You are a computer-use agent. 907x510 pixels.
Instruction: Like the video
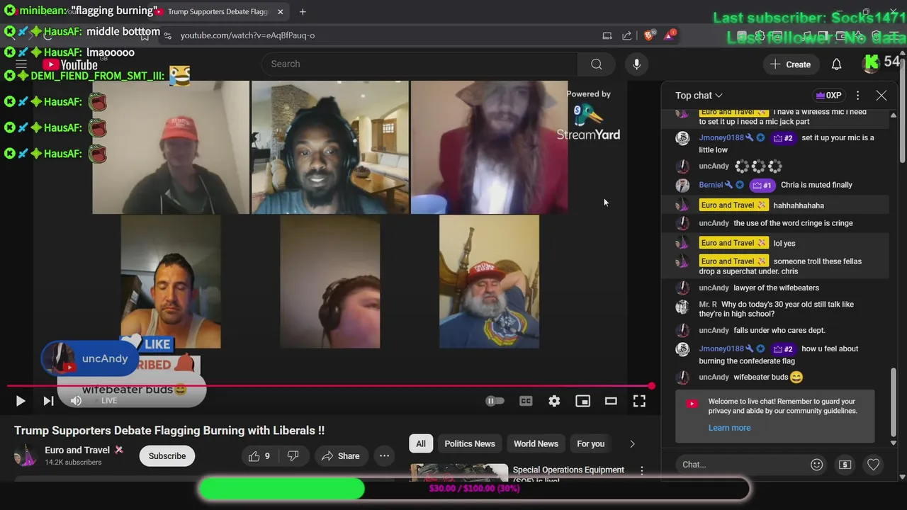(x=259, y=456)
